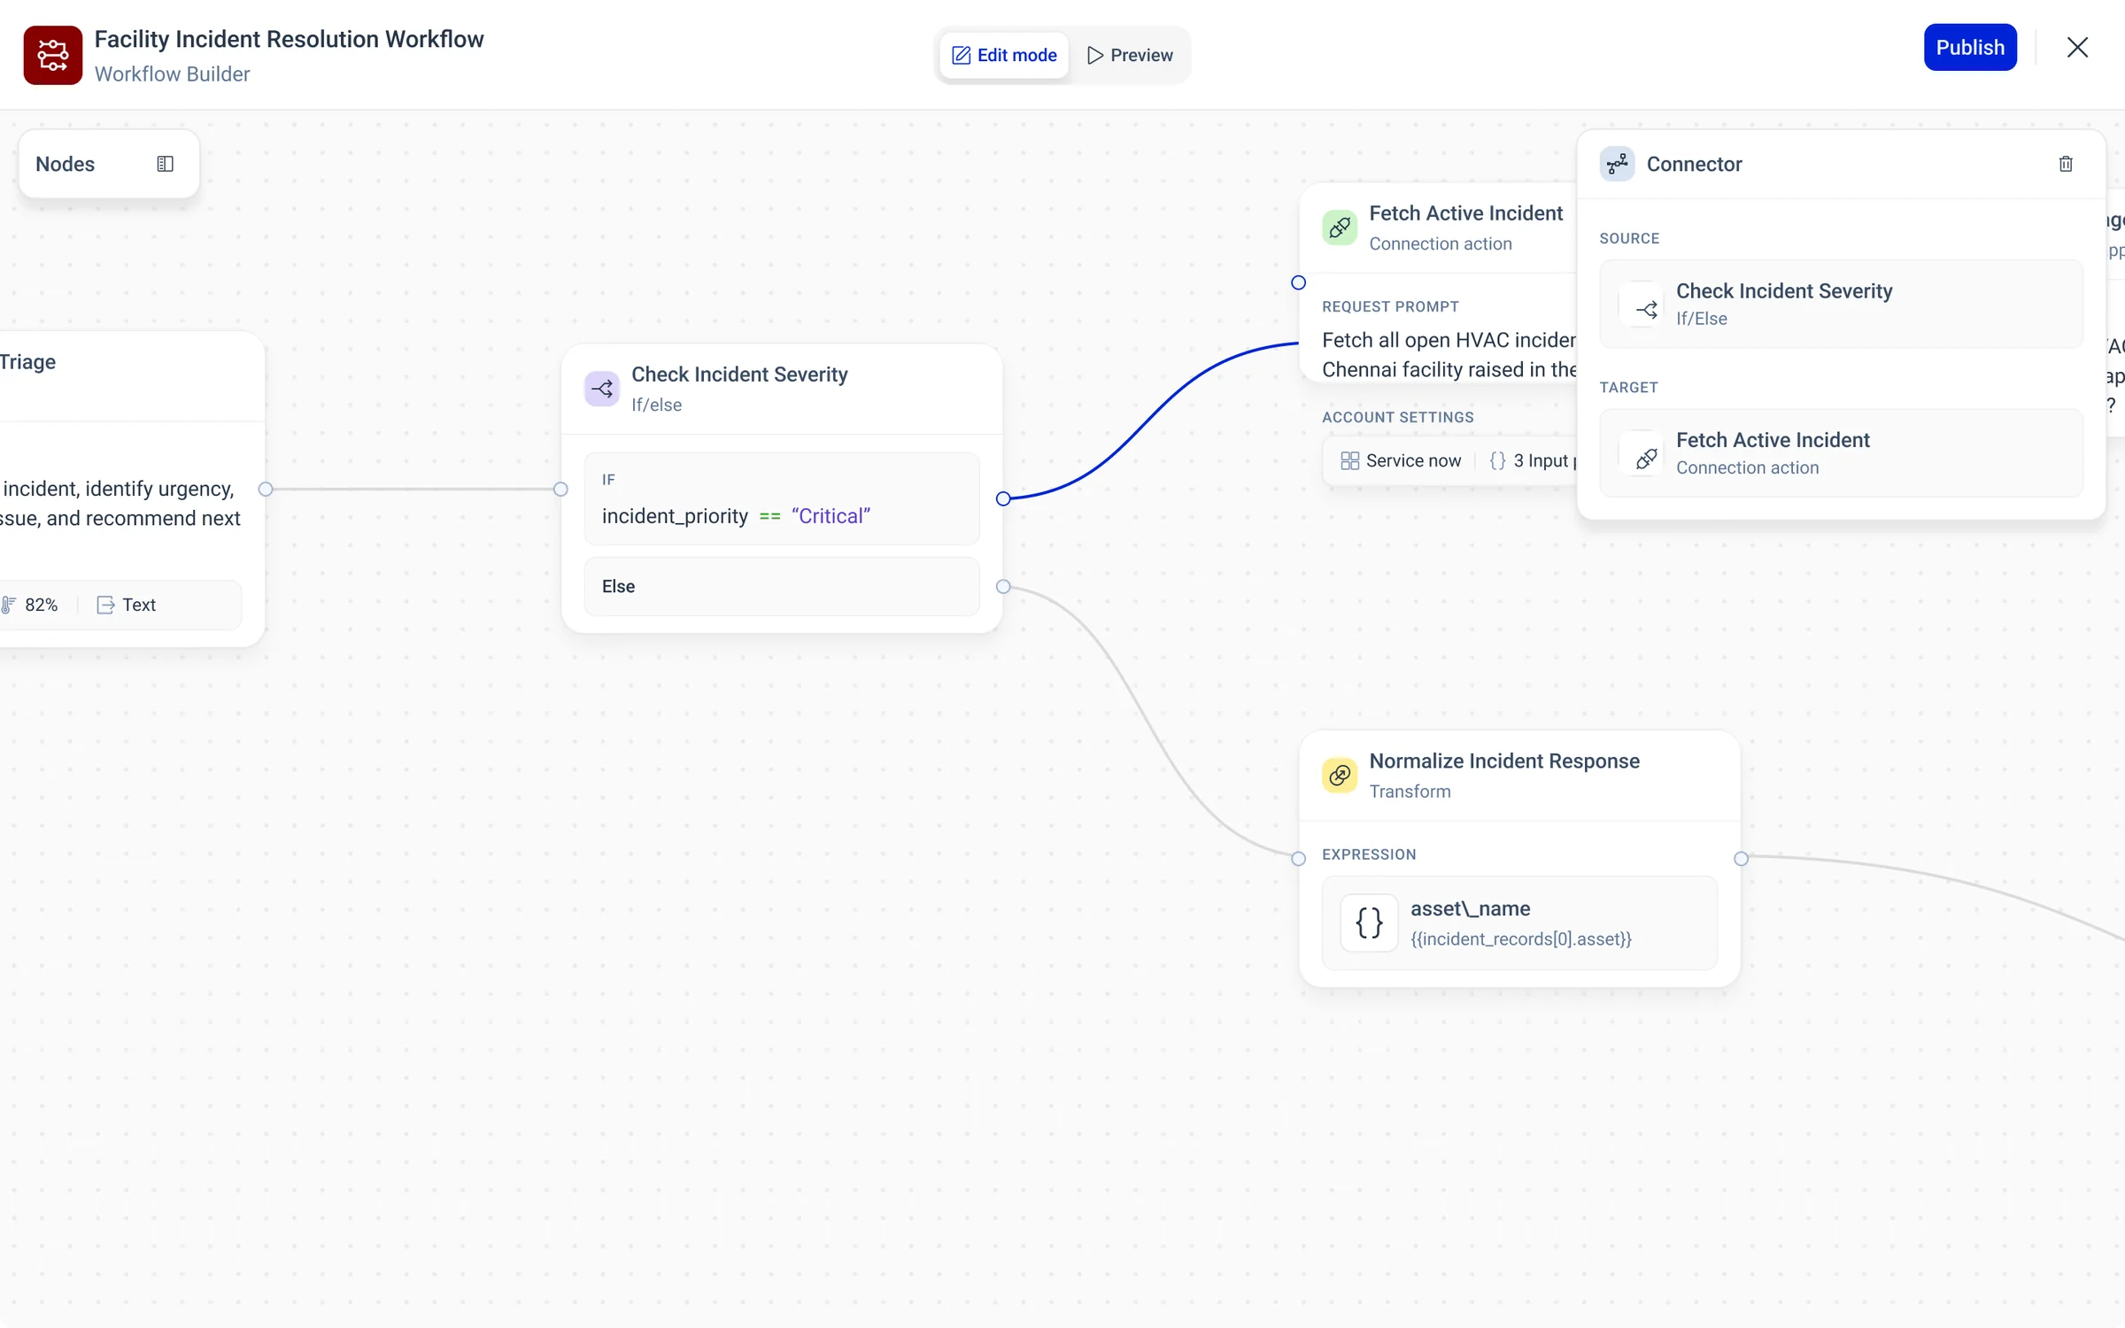
Task: Click the REQUEST PROMPT text in Fetch node
Action: (1390, 306)
